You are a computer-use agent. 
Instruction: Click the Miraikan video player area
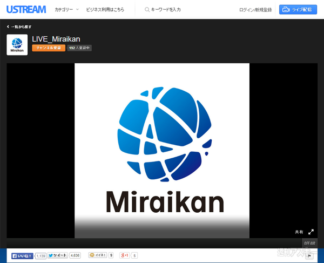162,151
